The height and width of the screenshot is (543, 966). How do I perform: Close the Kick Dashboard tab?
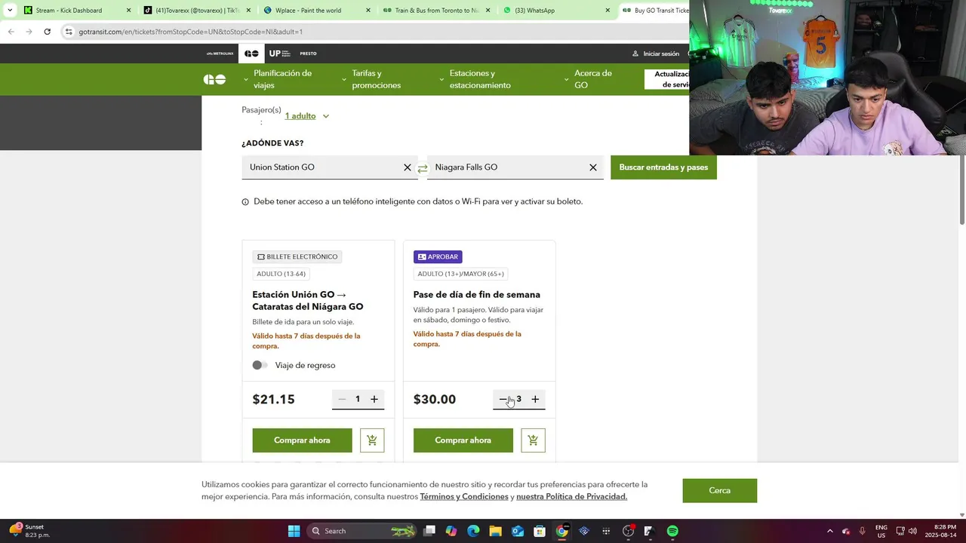click(128, 11)
